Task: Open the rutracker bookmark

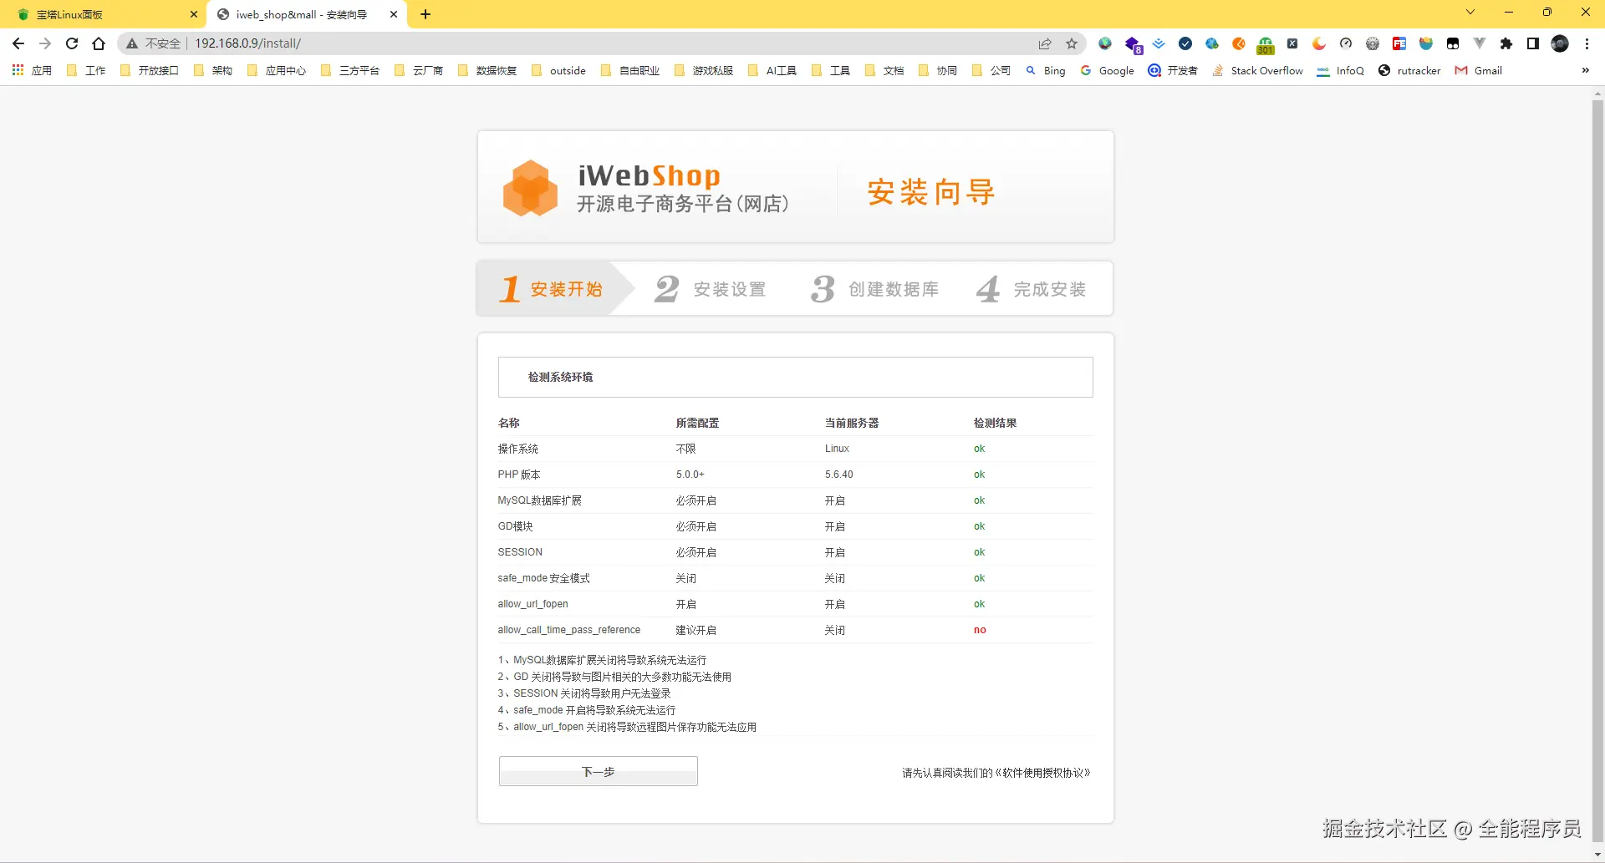Action: (x=1409, y=71)
